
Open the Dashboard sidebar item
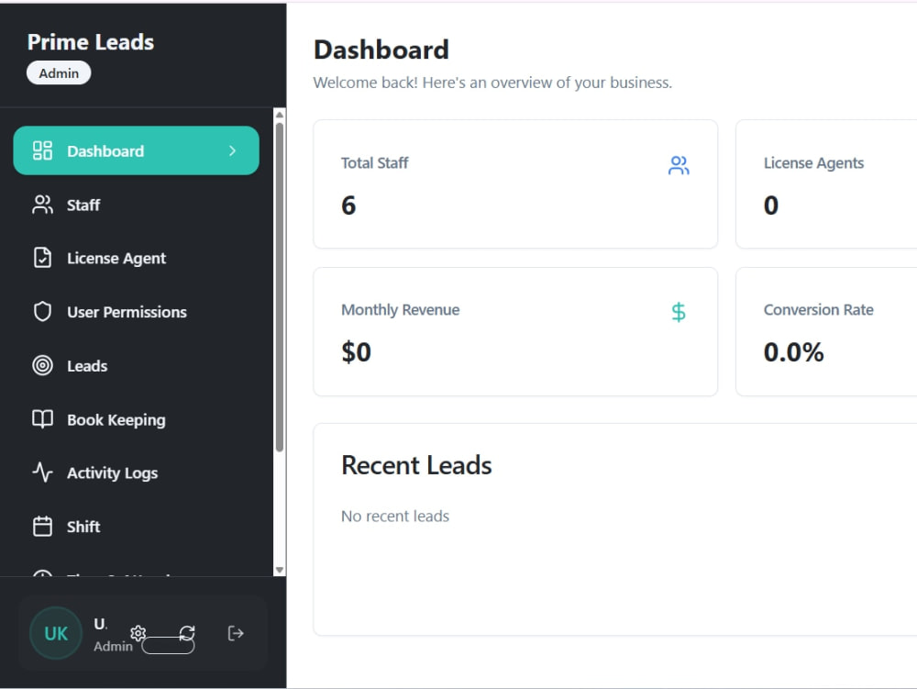(136, 150)
